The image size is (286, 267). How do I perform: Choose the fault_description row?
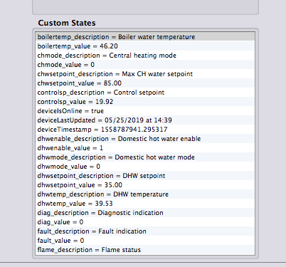pos(145,231)
